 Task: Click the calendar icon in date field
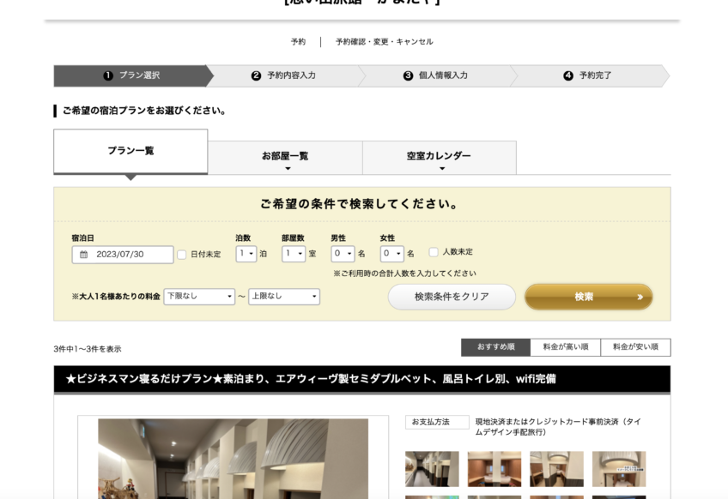click(83, 255)
